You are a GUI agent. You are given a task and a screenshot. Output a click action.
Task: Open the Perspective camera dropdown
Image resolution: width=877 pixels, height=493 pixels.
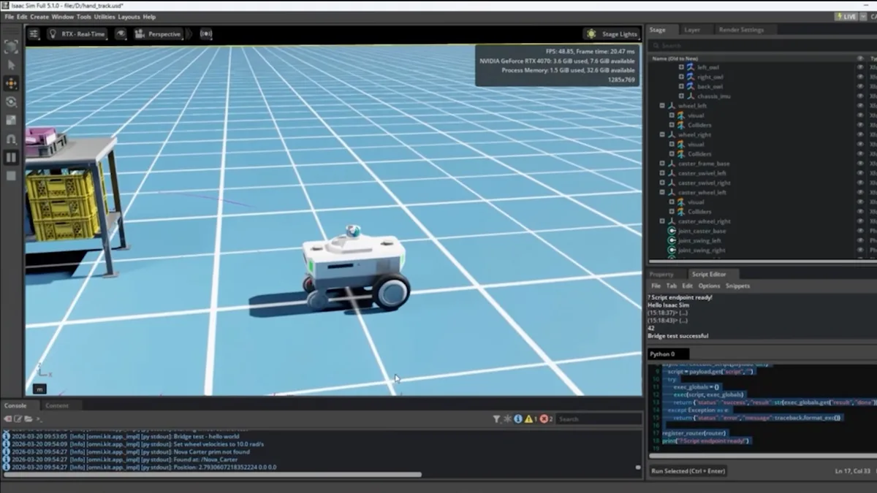pyautogui.click(x=159, y=34)
